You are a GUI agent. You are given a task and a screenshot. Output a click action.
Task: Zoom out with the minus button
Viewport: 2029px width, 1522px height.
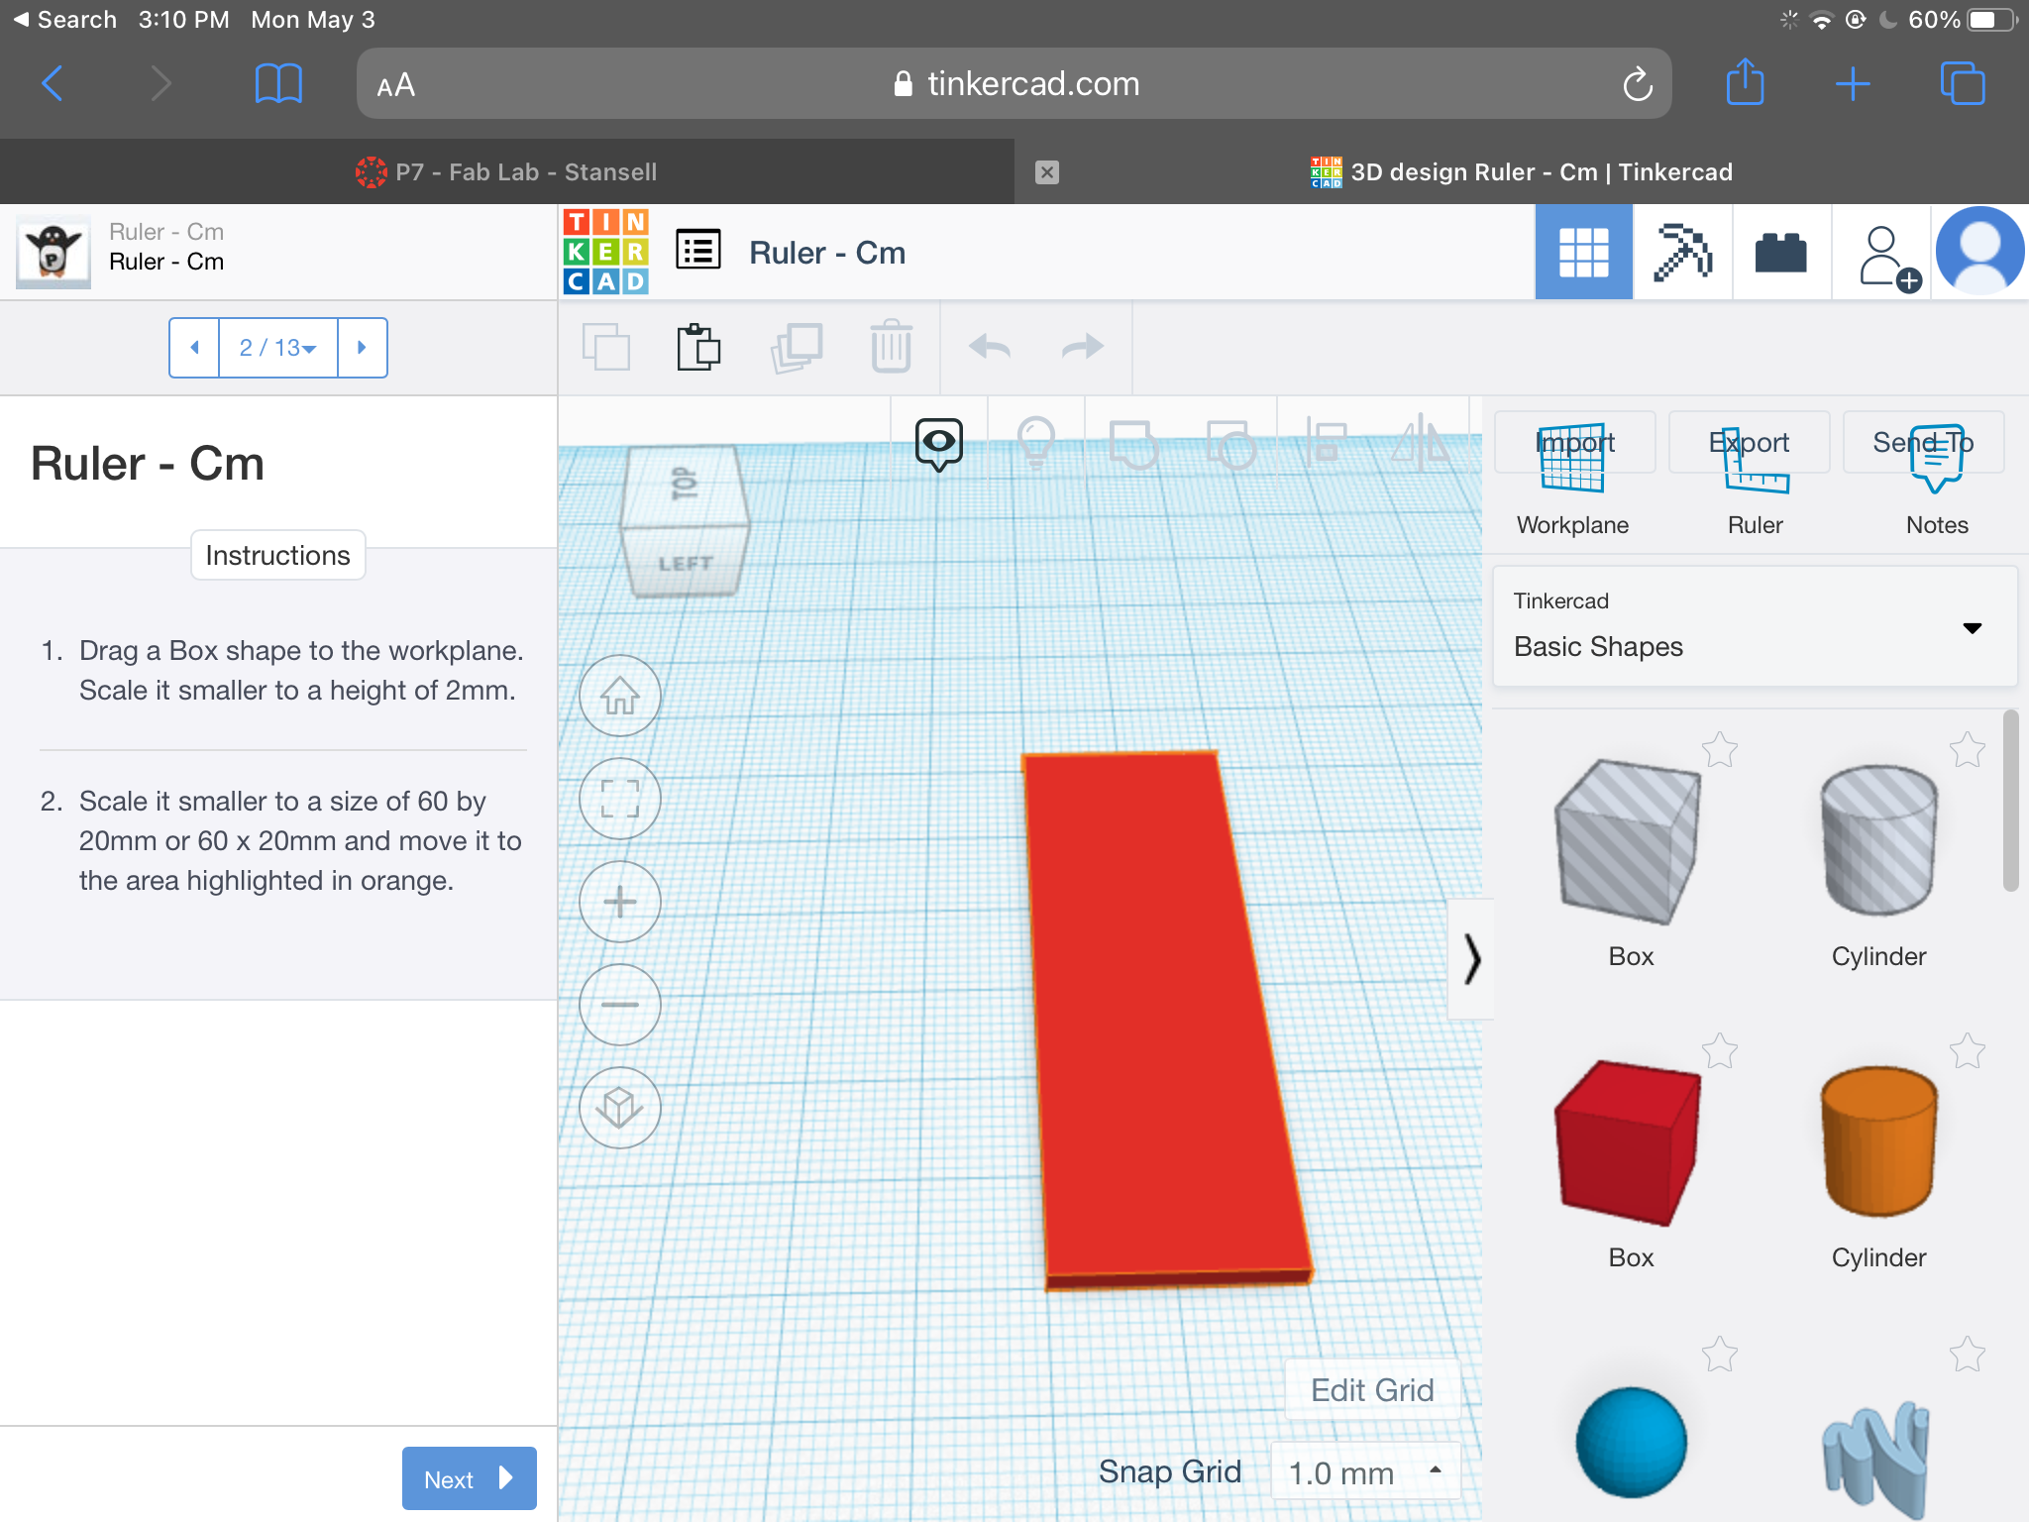(x=620, y=1005)
